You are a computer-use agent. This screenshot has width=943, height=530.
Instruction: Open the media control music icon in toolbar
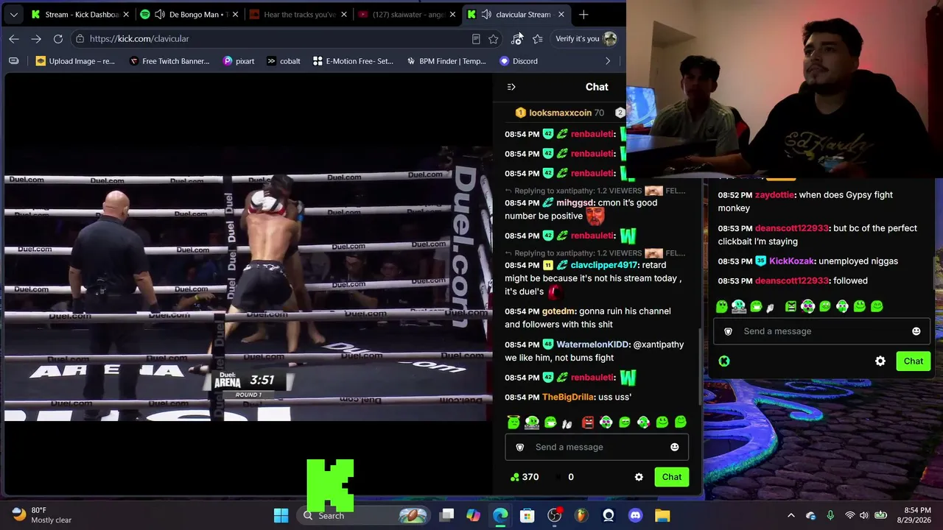(517, 38)
